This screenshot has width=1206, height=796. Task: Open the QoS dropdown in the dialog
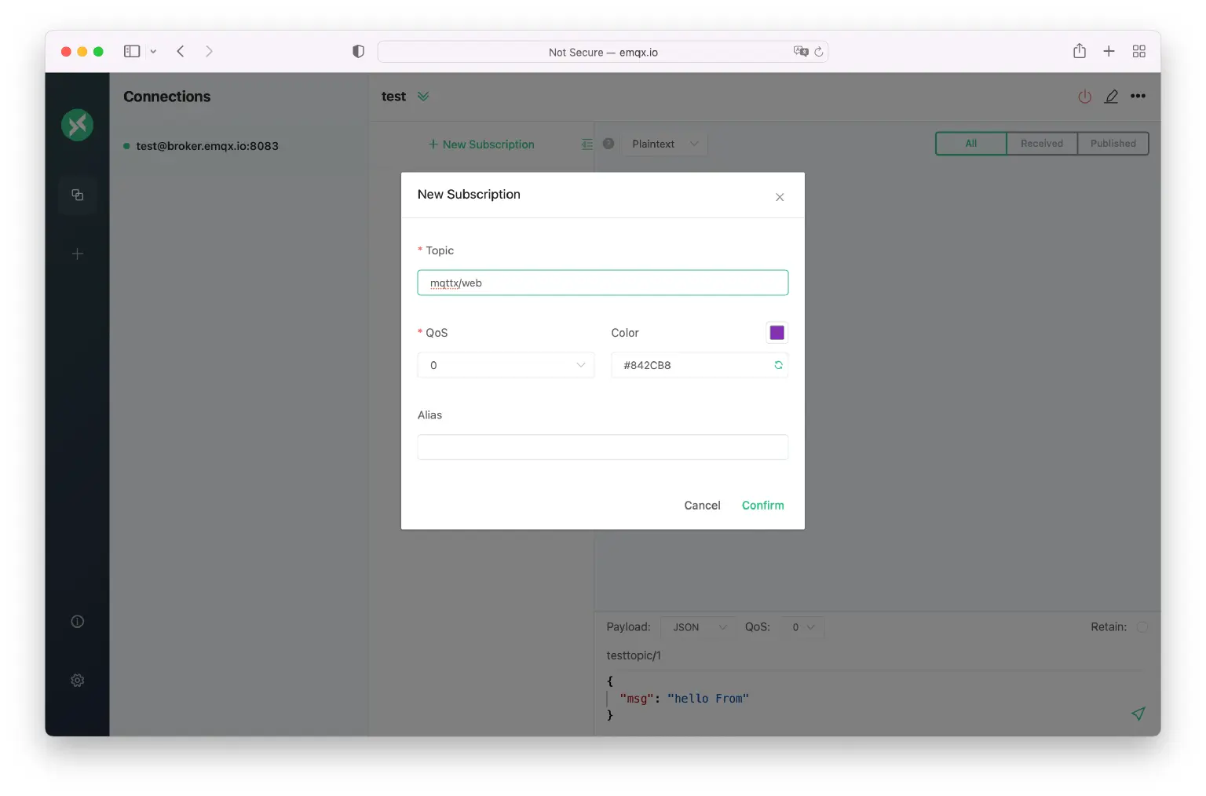click(x=506, y=365)
